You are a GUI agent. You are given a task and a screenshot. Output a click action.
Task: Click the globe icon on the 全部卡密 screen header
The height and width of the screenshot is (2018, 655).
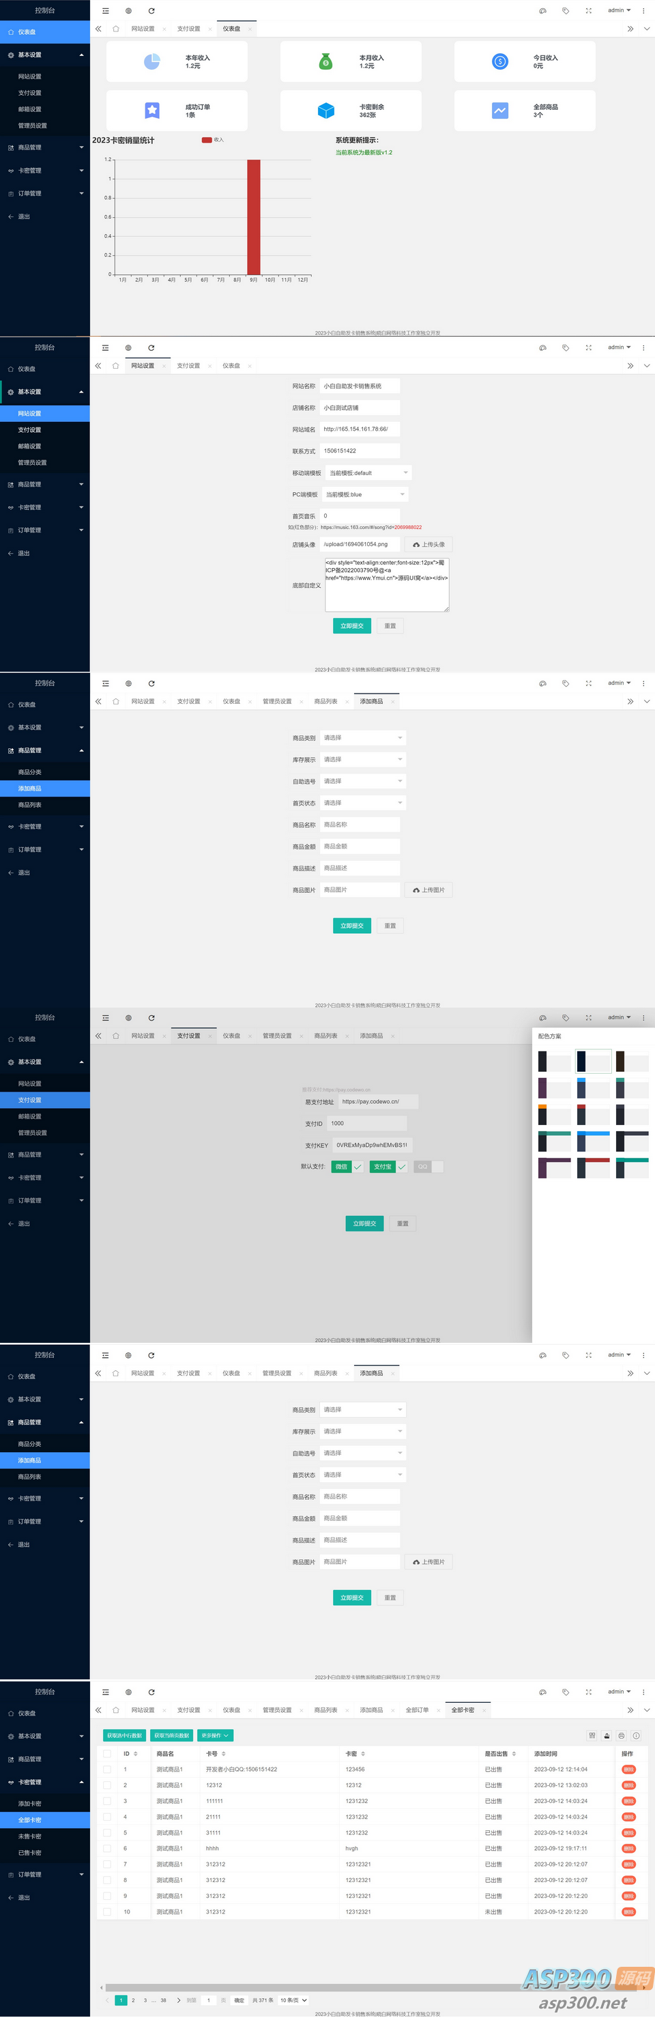coord(128,1691)
